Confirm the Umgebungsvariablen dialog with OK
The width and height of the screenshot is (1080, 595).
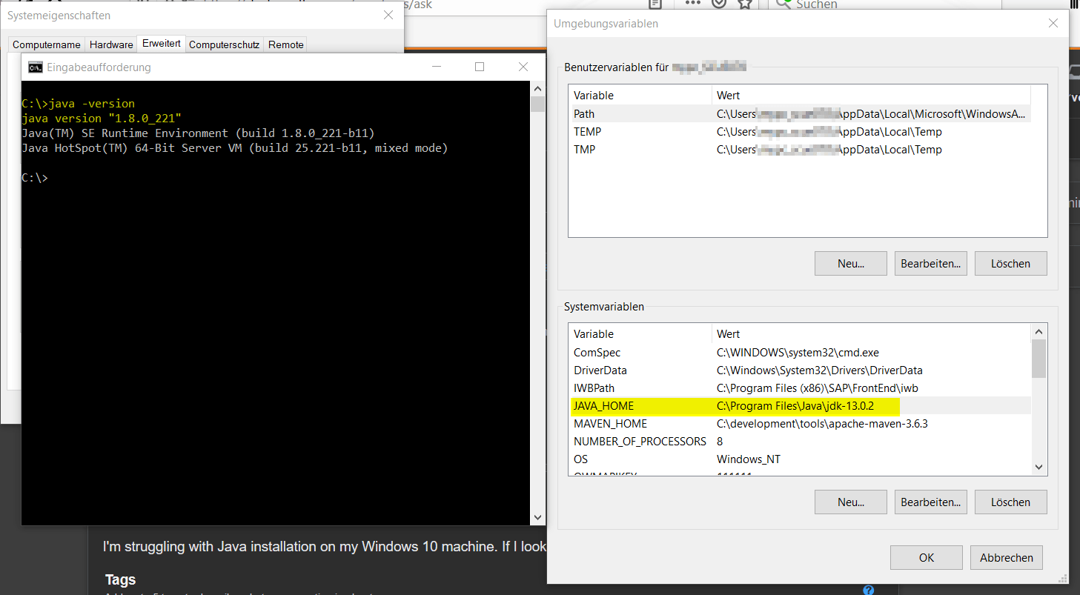[x=927, y=557]
